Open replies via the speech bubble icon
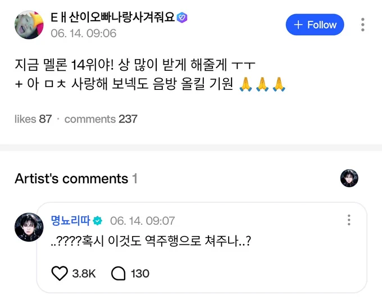The width and height of the screenshot is (382, 304). [119, 273]
